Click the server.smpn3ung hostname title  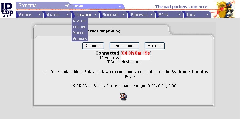point(104,31)
